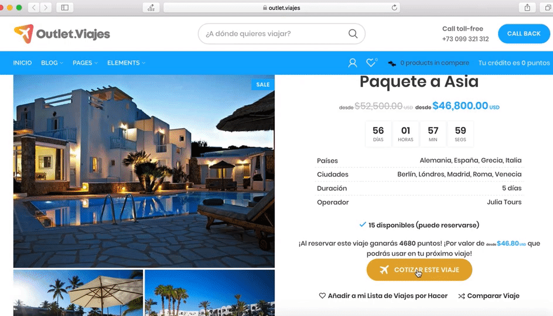Add trip to Lista de Viajes por Hacer
The height and width of the screenshot is (316, 553).
[383, 296]
